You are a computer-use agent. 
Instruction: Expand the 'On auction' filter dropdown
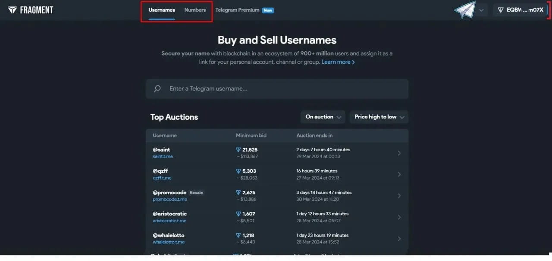tap(323, 117)
